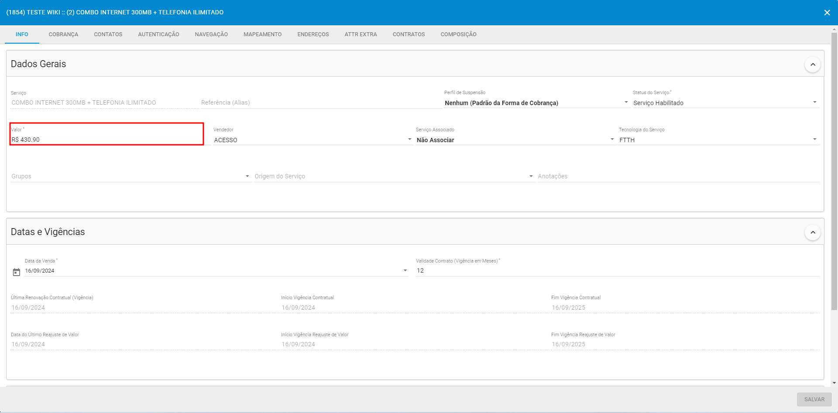Click the scrollbar down arrow
Screen dimensions: 838x413
[834, 383]
